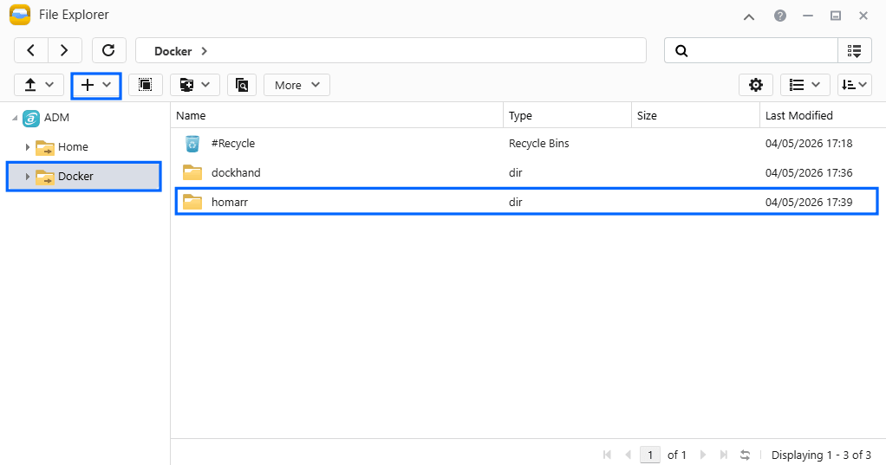The height and width of the screenshot is (465, 886).
Task: Refresh the current folder listing
Action: 108,51
